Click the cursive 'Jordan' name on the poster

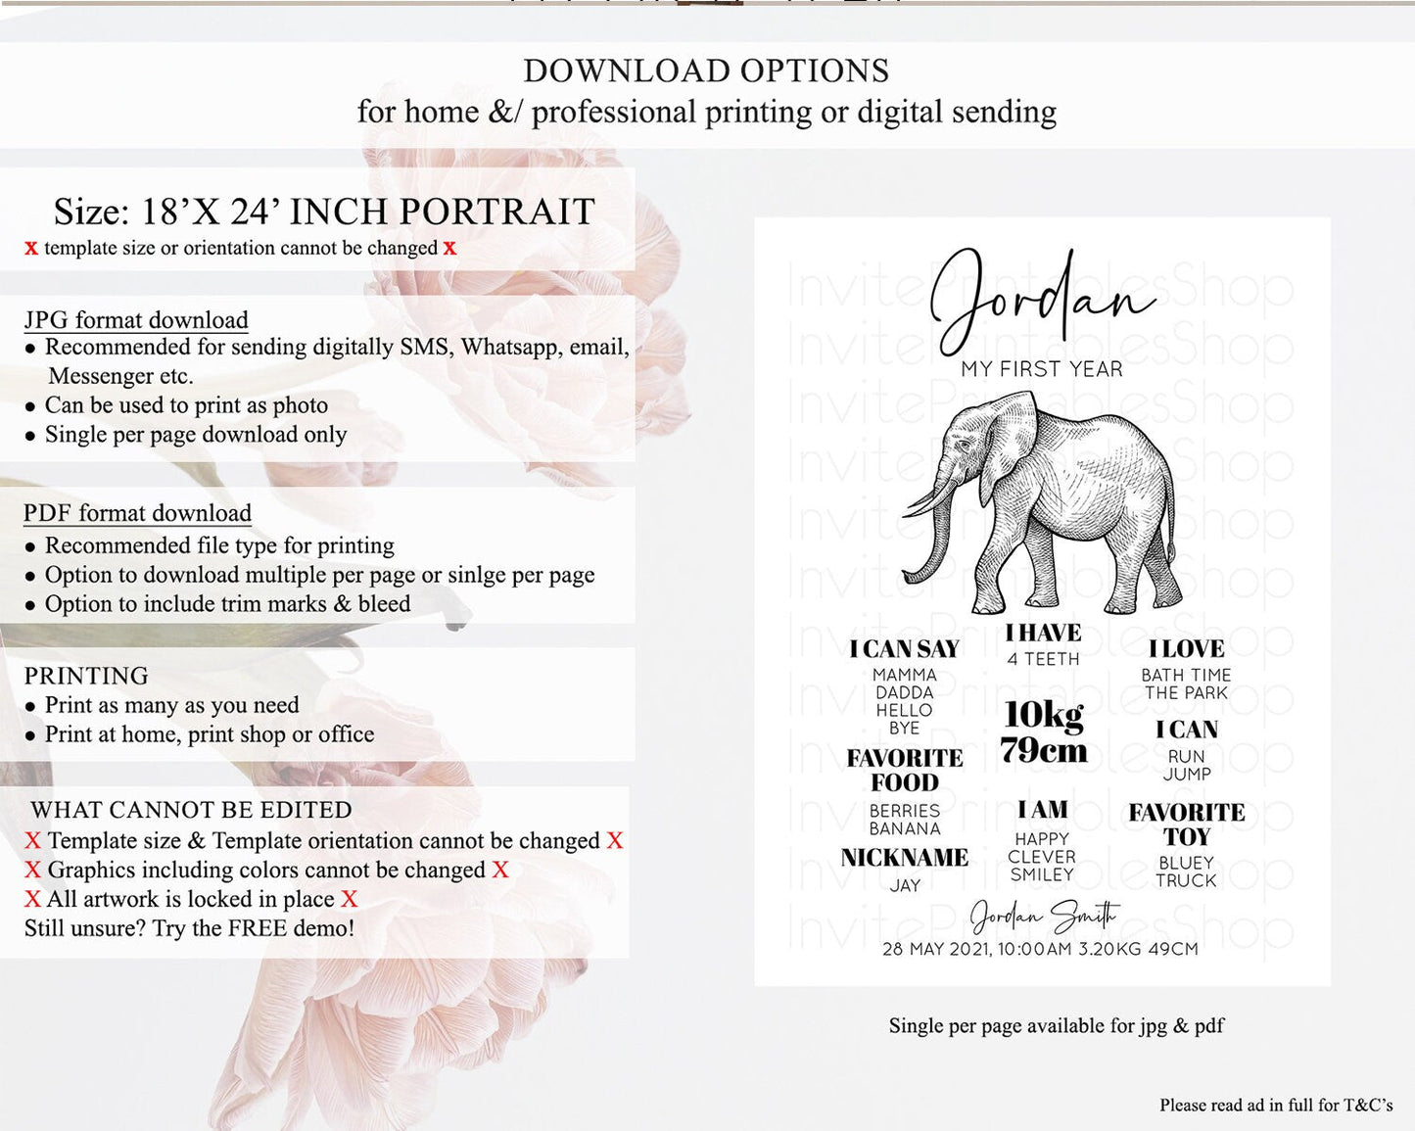(x=1042, y=299)
